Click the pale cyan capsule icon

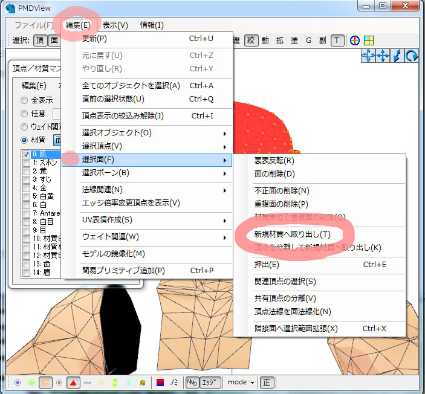pos(129,383)
